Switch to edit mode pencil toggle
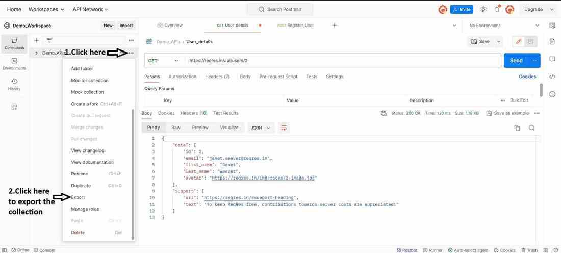The image size is (561, 253). point(519,41)
